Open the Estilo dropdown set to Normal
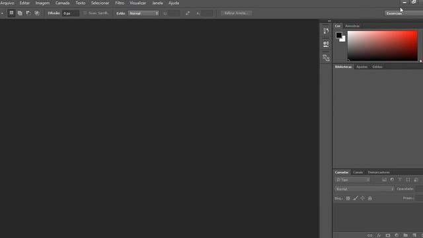Viewport: 423px width, 238px height. pos(143,13)
